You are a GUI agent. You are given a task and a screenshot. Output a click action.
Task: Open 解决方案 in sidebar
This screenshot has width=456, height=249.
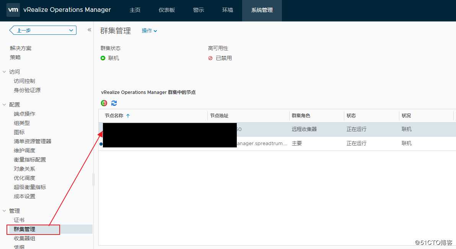pyautogui.click(x=21, y=48)
